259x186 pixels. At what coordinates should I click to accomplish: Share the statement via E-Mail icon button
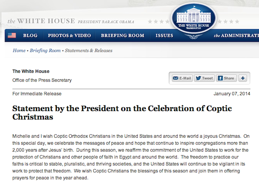point(182,78)
